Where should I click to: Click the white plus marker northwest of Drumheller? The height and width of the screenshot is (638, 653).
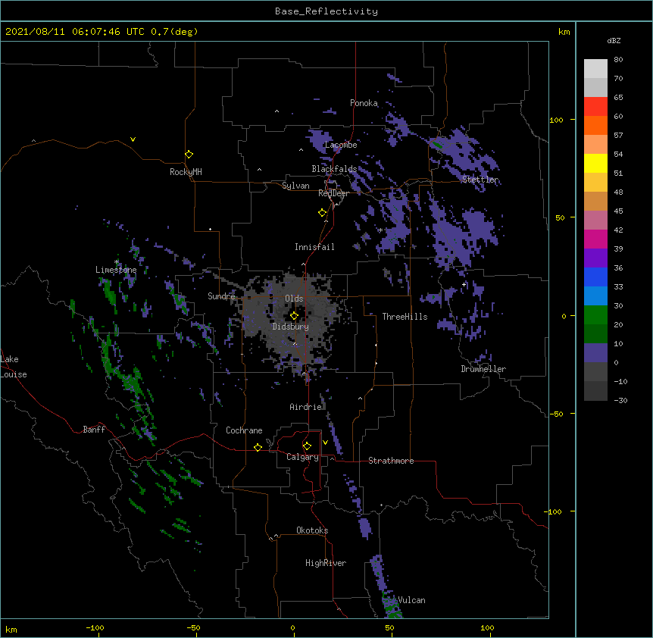464,284
